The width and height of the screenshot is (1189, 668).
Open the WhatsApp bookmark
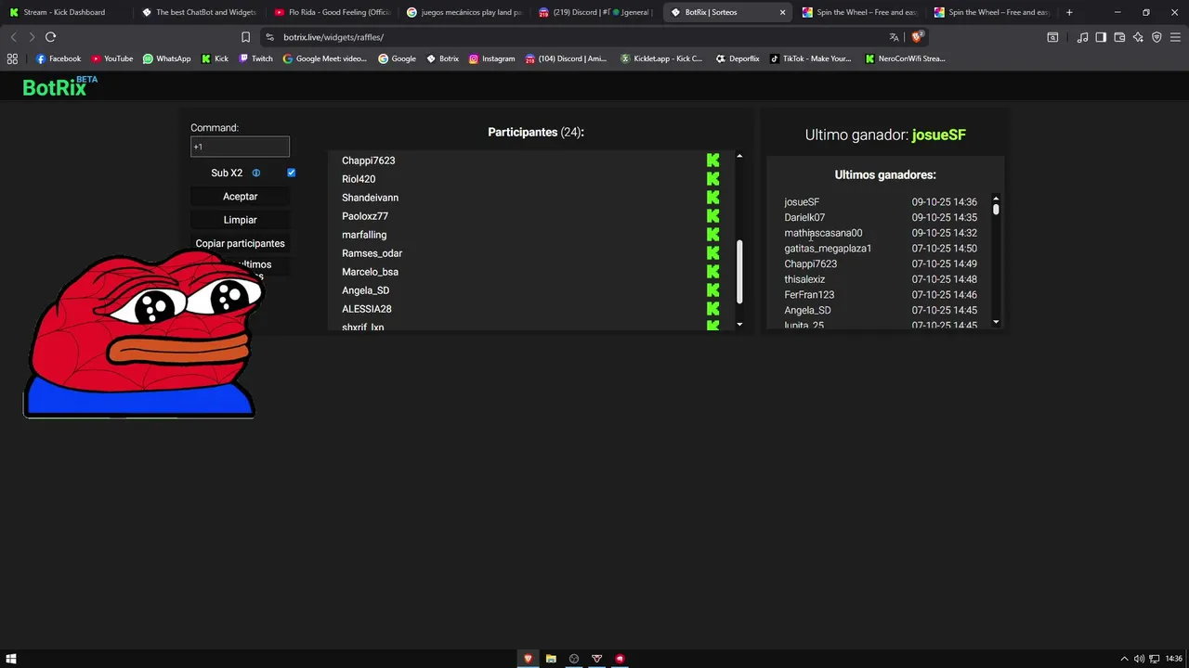[167, 58]
